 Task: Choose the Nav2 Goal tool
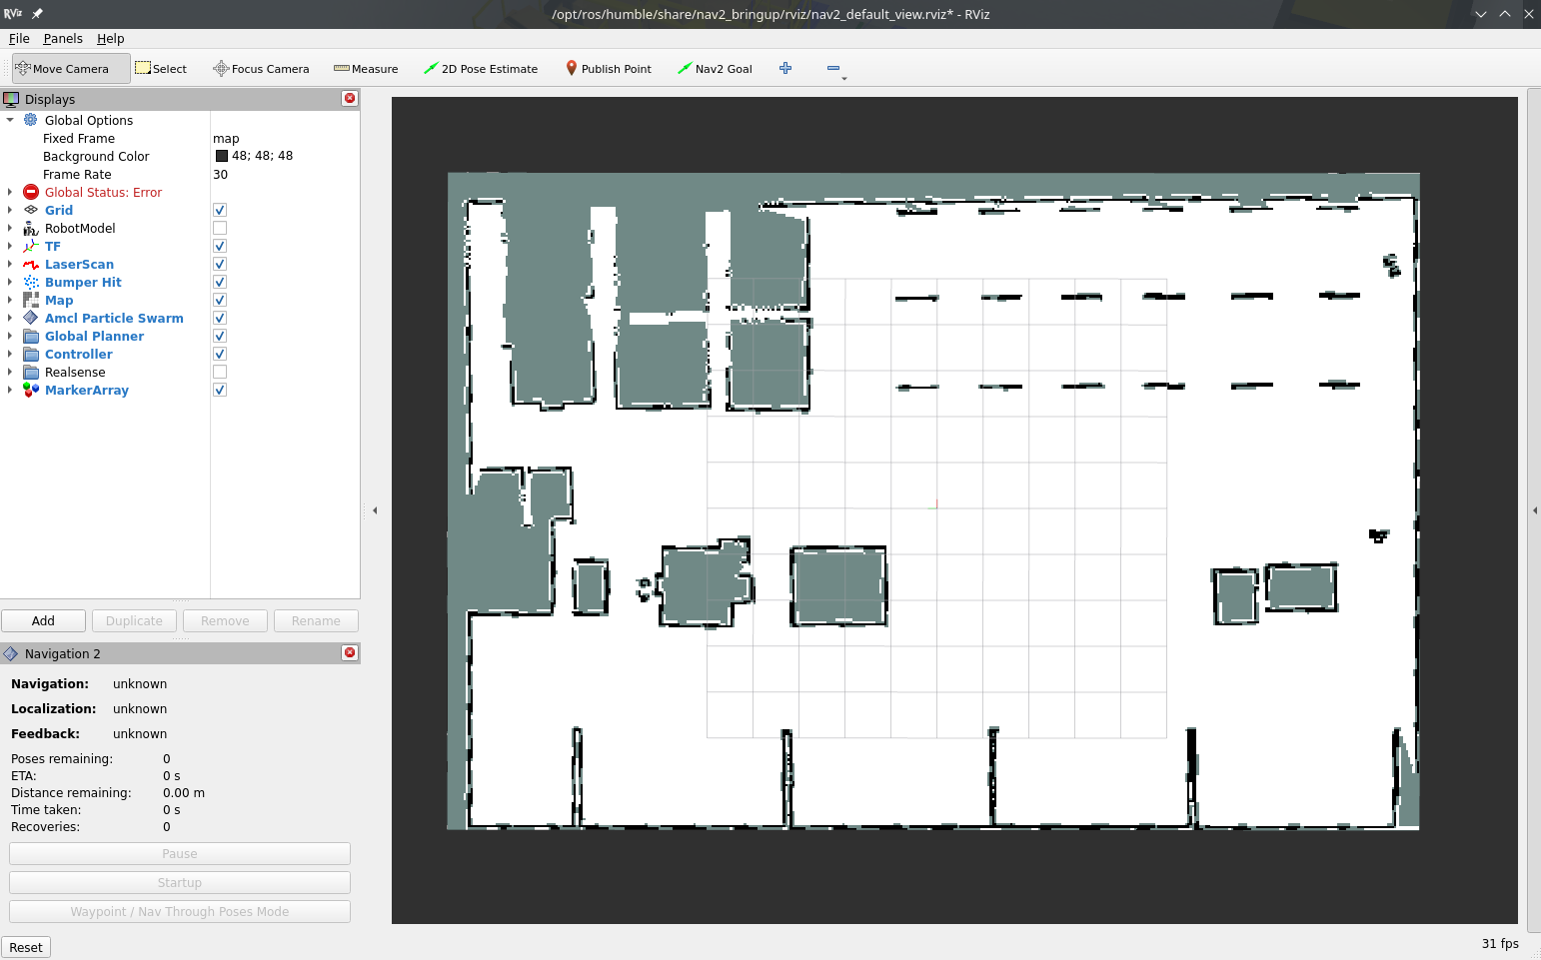click(x=715, y=69)
